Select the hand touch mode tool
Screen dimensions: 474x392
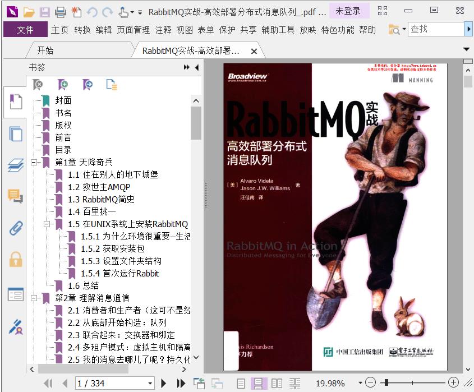(123, 12)
